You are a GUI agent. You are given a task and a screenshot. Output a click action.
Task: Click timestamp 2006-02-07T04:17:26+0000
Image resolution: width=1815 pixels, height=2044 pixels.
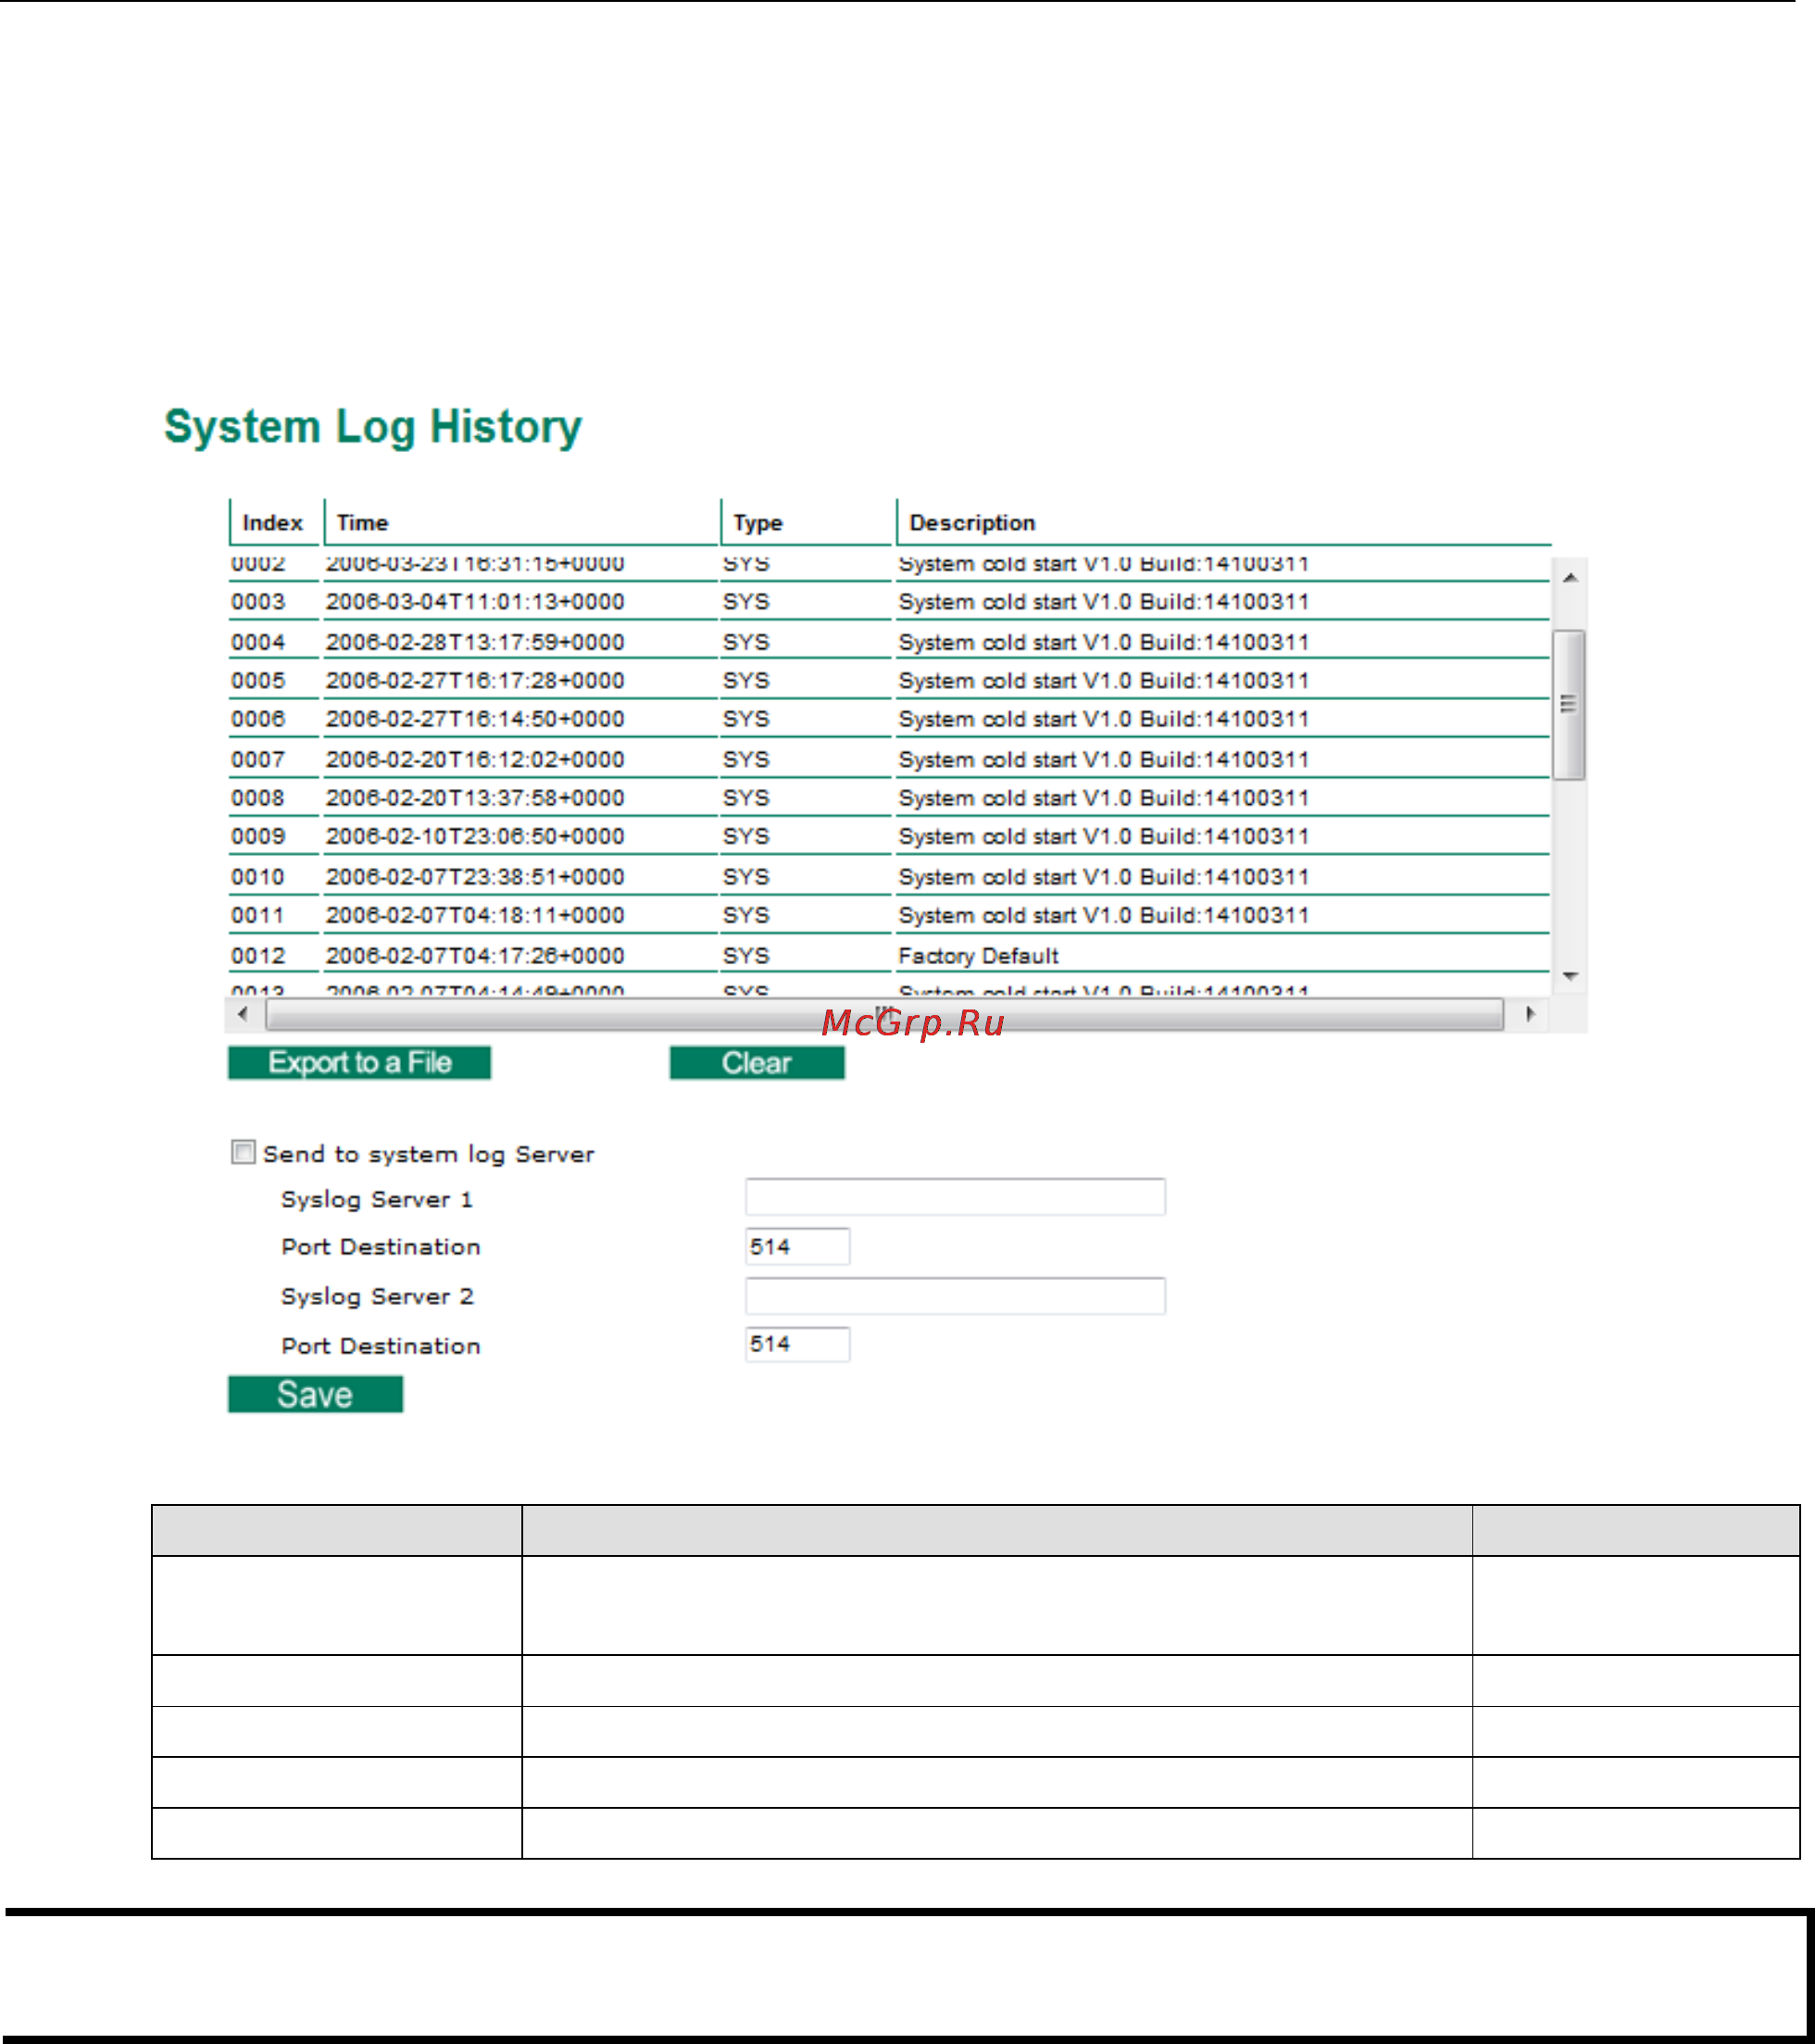click(475, 955)
